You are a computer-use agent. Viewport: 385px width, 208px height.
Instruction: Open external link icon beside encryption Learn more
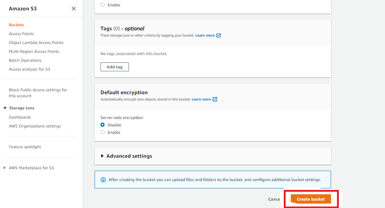click(x=215, y=99)
